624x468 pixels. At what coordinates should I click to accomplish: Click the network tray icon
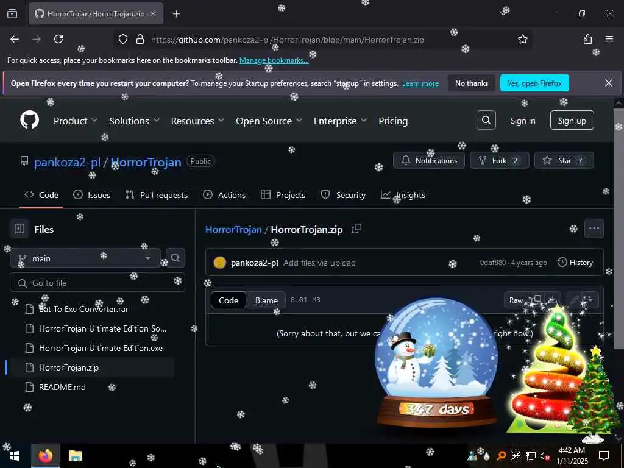click(530, 456)
